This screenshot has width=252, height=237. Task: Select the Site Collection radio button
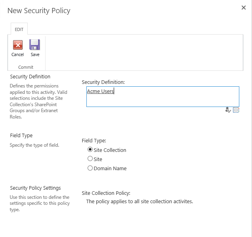pos(90,150)
